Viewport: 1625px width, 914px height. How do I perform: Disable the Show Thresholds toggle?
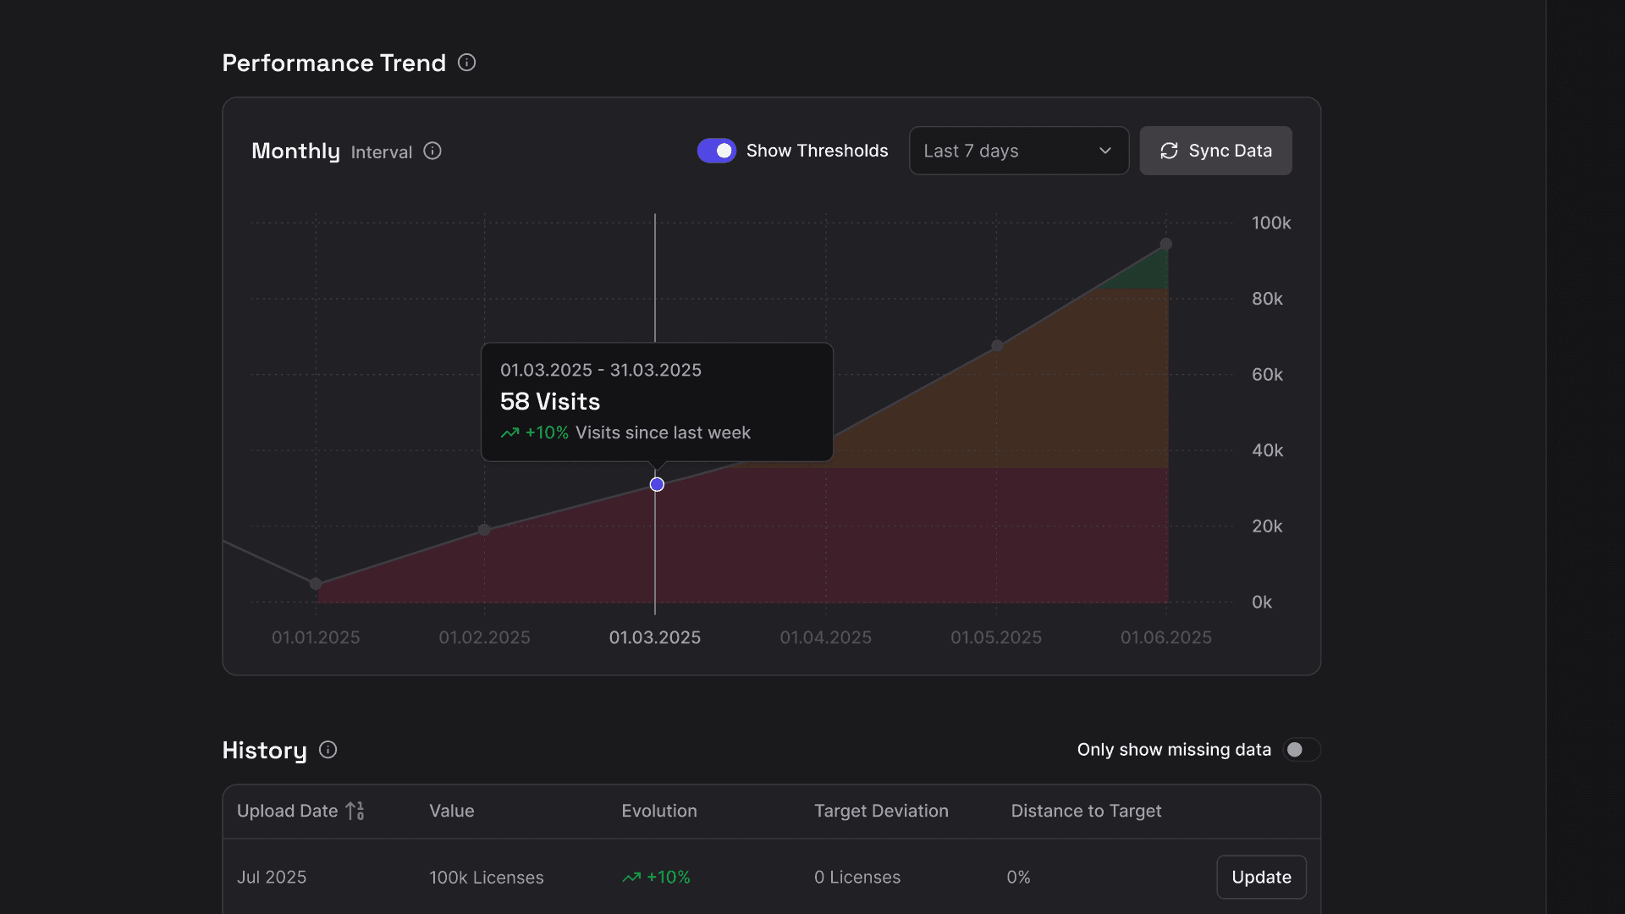(x=717, y=151)
